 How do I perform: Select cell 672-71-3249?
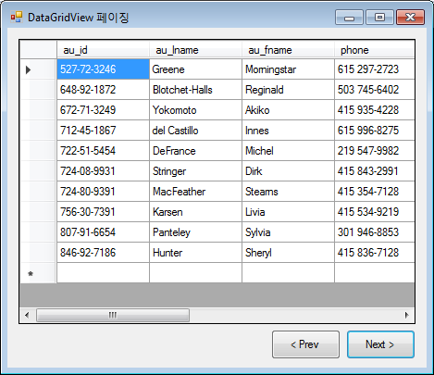coord(103,110)
